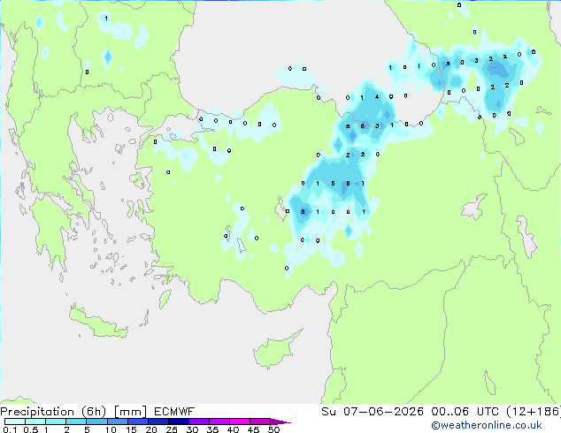The image size is (561, 433).
Task: Open the weatheronline.co.uk copyright link
Action: [487, 425]
